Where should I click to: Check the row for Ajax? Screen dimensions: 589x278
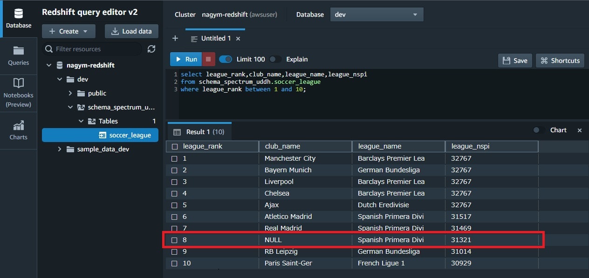[x=174, y=205]
